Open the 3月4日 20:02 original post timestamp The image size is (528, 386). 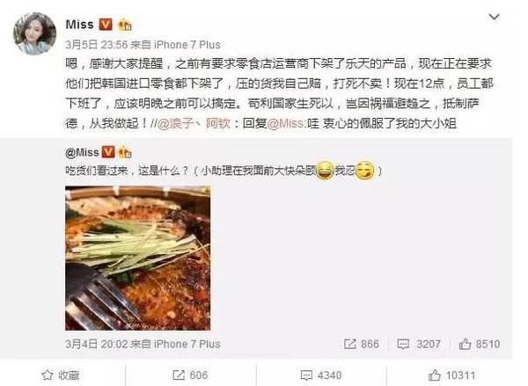click(97, 344)
